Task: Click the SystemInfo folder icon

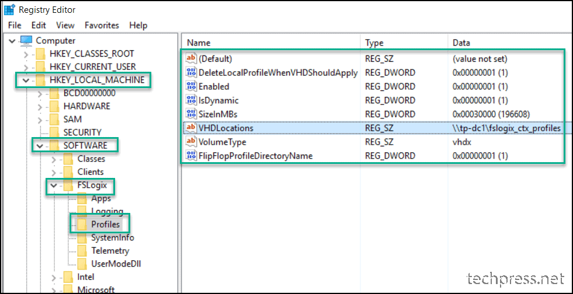Action: (x=82, y=238)
